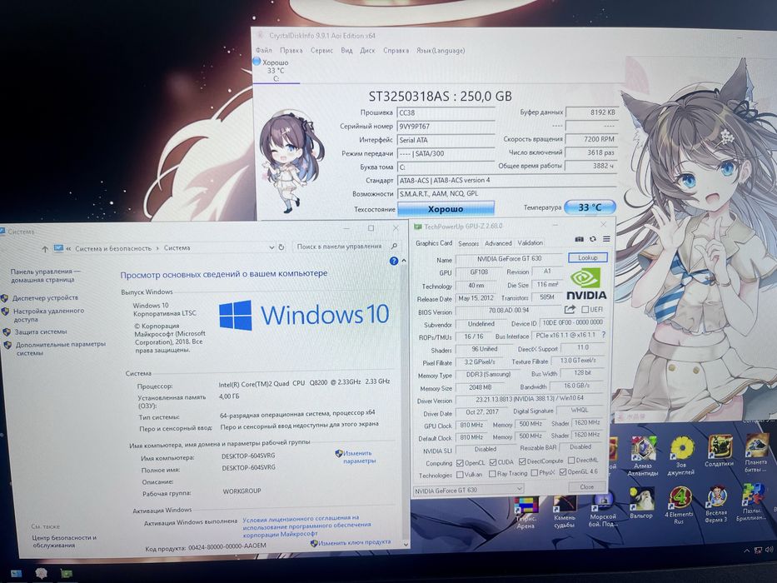Click the Lookup button in GPU-Z

(x=587, y=257)
